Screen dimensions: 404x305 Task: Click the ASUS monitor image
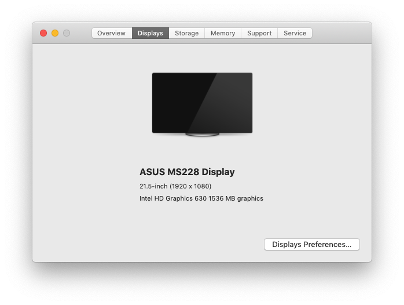tap(202, 104)
